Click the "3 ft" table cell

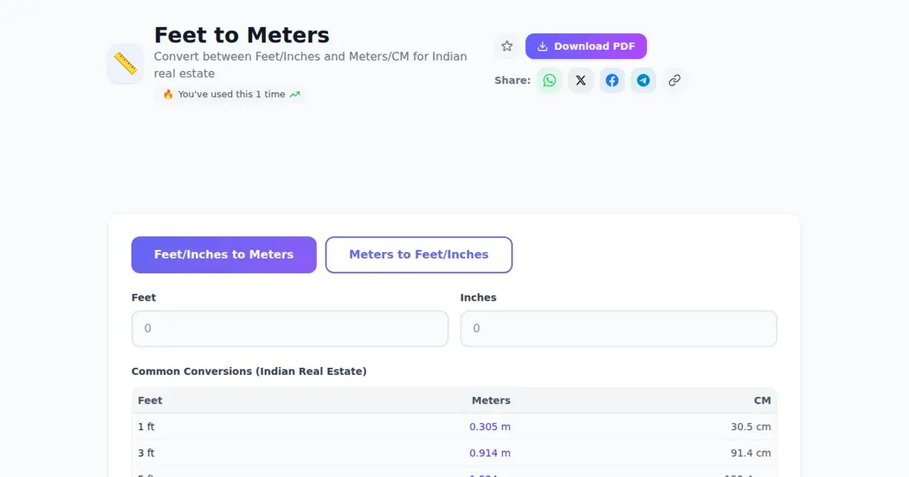click(146, 453)
